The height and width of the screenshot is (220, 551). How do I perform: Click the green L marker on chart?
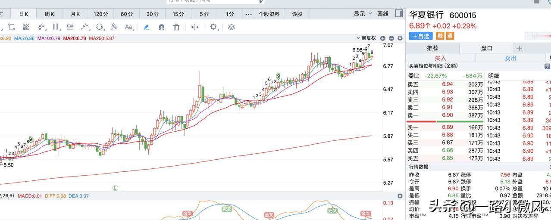pyautogui.click(x=115, y=188)
